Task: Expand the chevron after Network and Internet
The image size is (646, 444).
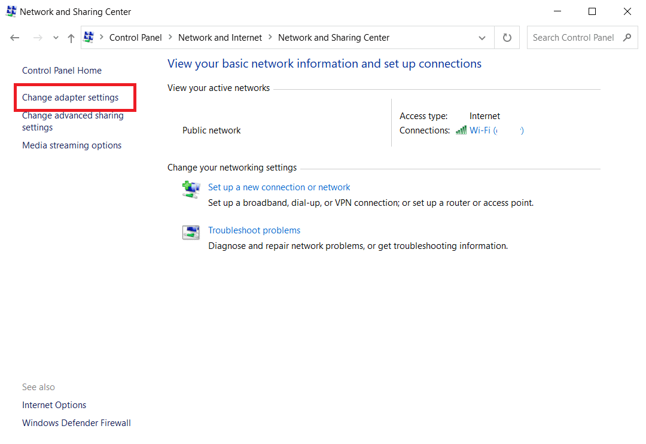Action: click(x=270, y=38)
